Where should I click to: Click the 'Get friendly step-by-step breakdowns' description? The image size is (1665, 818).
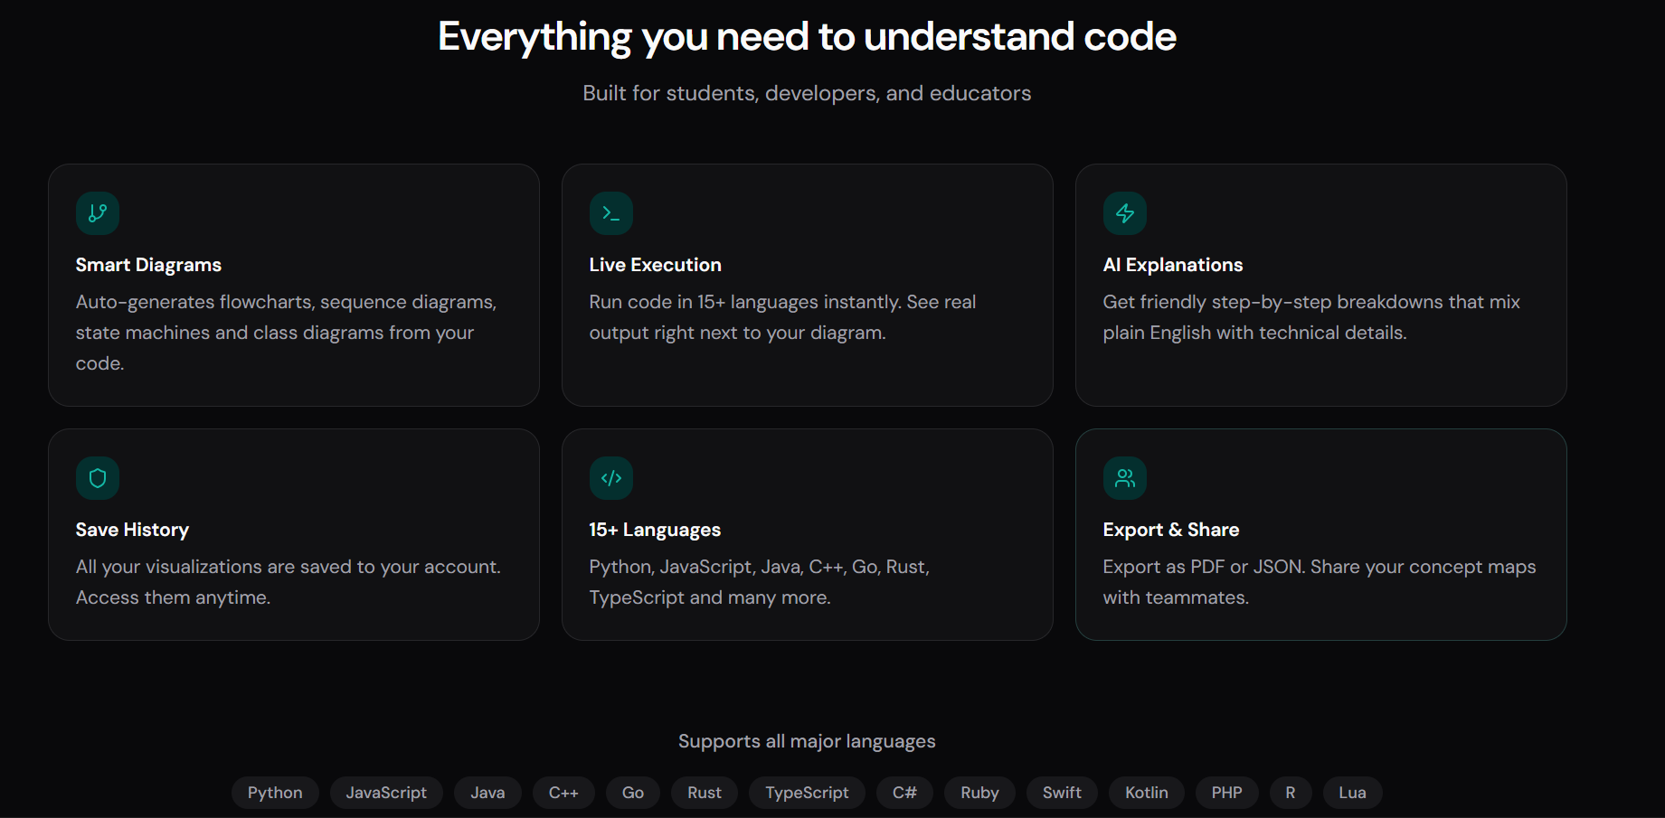(1311, 317)
